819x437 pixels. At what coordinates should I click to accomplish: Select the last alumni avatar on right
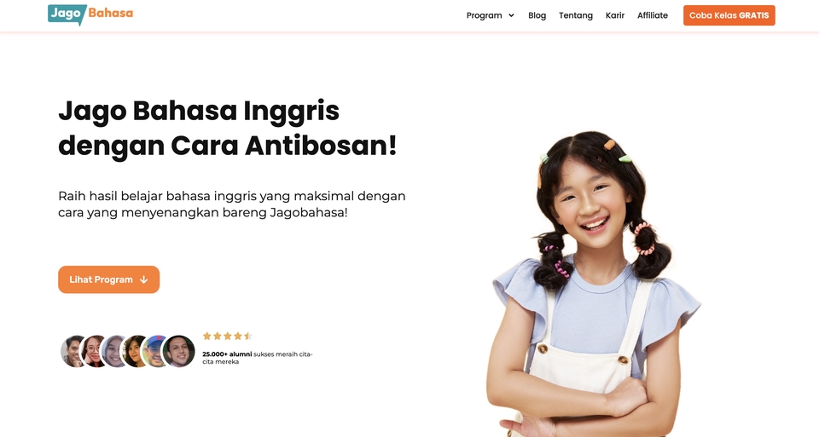pyautogui.click(x=178, y=351)
